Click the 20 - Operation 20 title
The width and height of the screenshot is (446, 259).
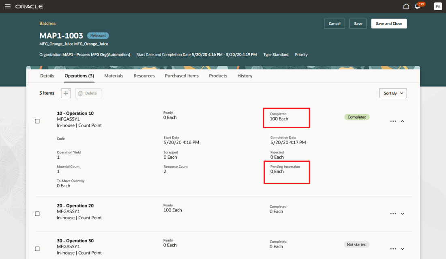tap(75, 206)
